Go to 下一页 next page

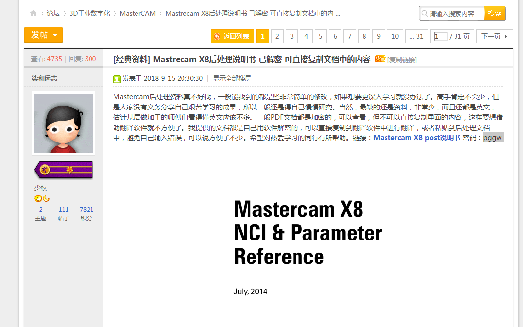click(494, 36)
